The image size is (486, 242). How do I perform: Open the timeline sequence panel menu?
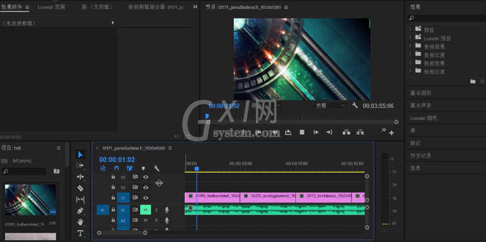coord(170,148)
